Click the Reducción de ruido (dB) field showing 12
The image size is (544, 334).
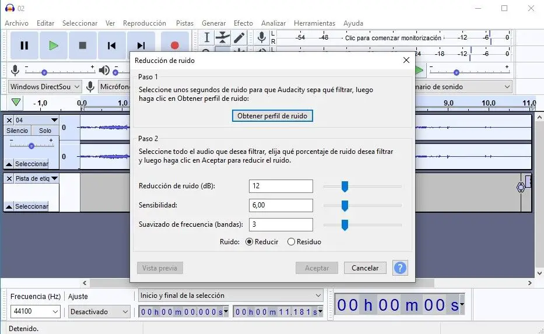tap(281, 187)
